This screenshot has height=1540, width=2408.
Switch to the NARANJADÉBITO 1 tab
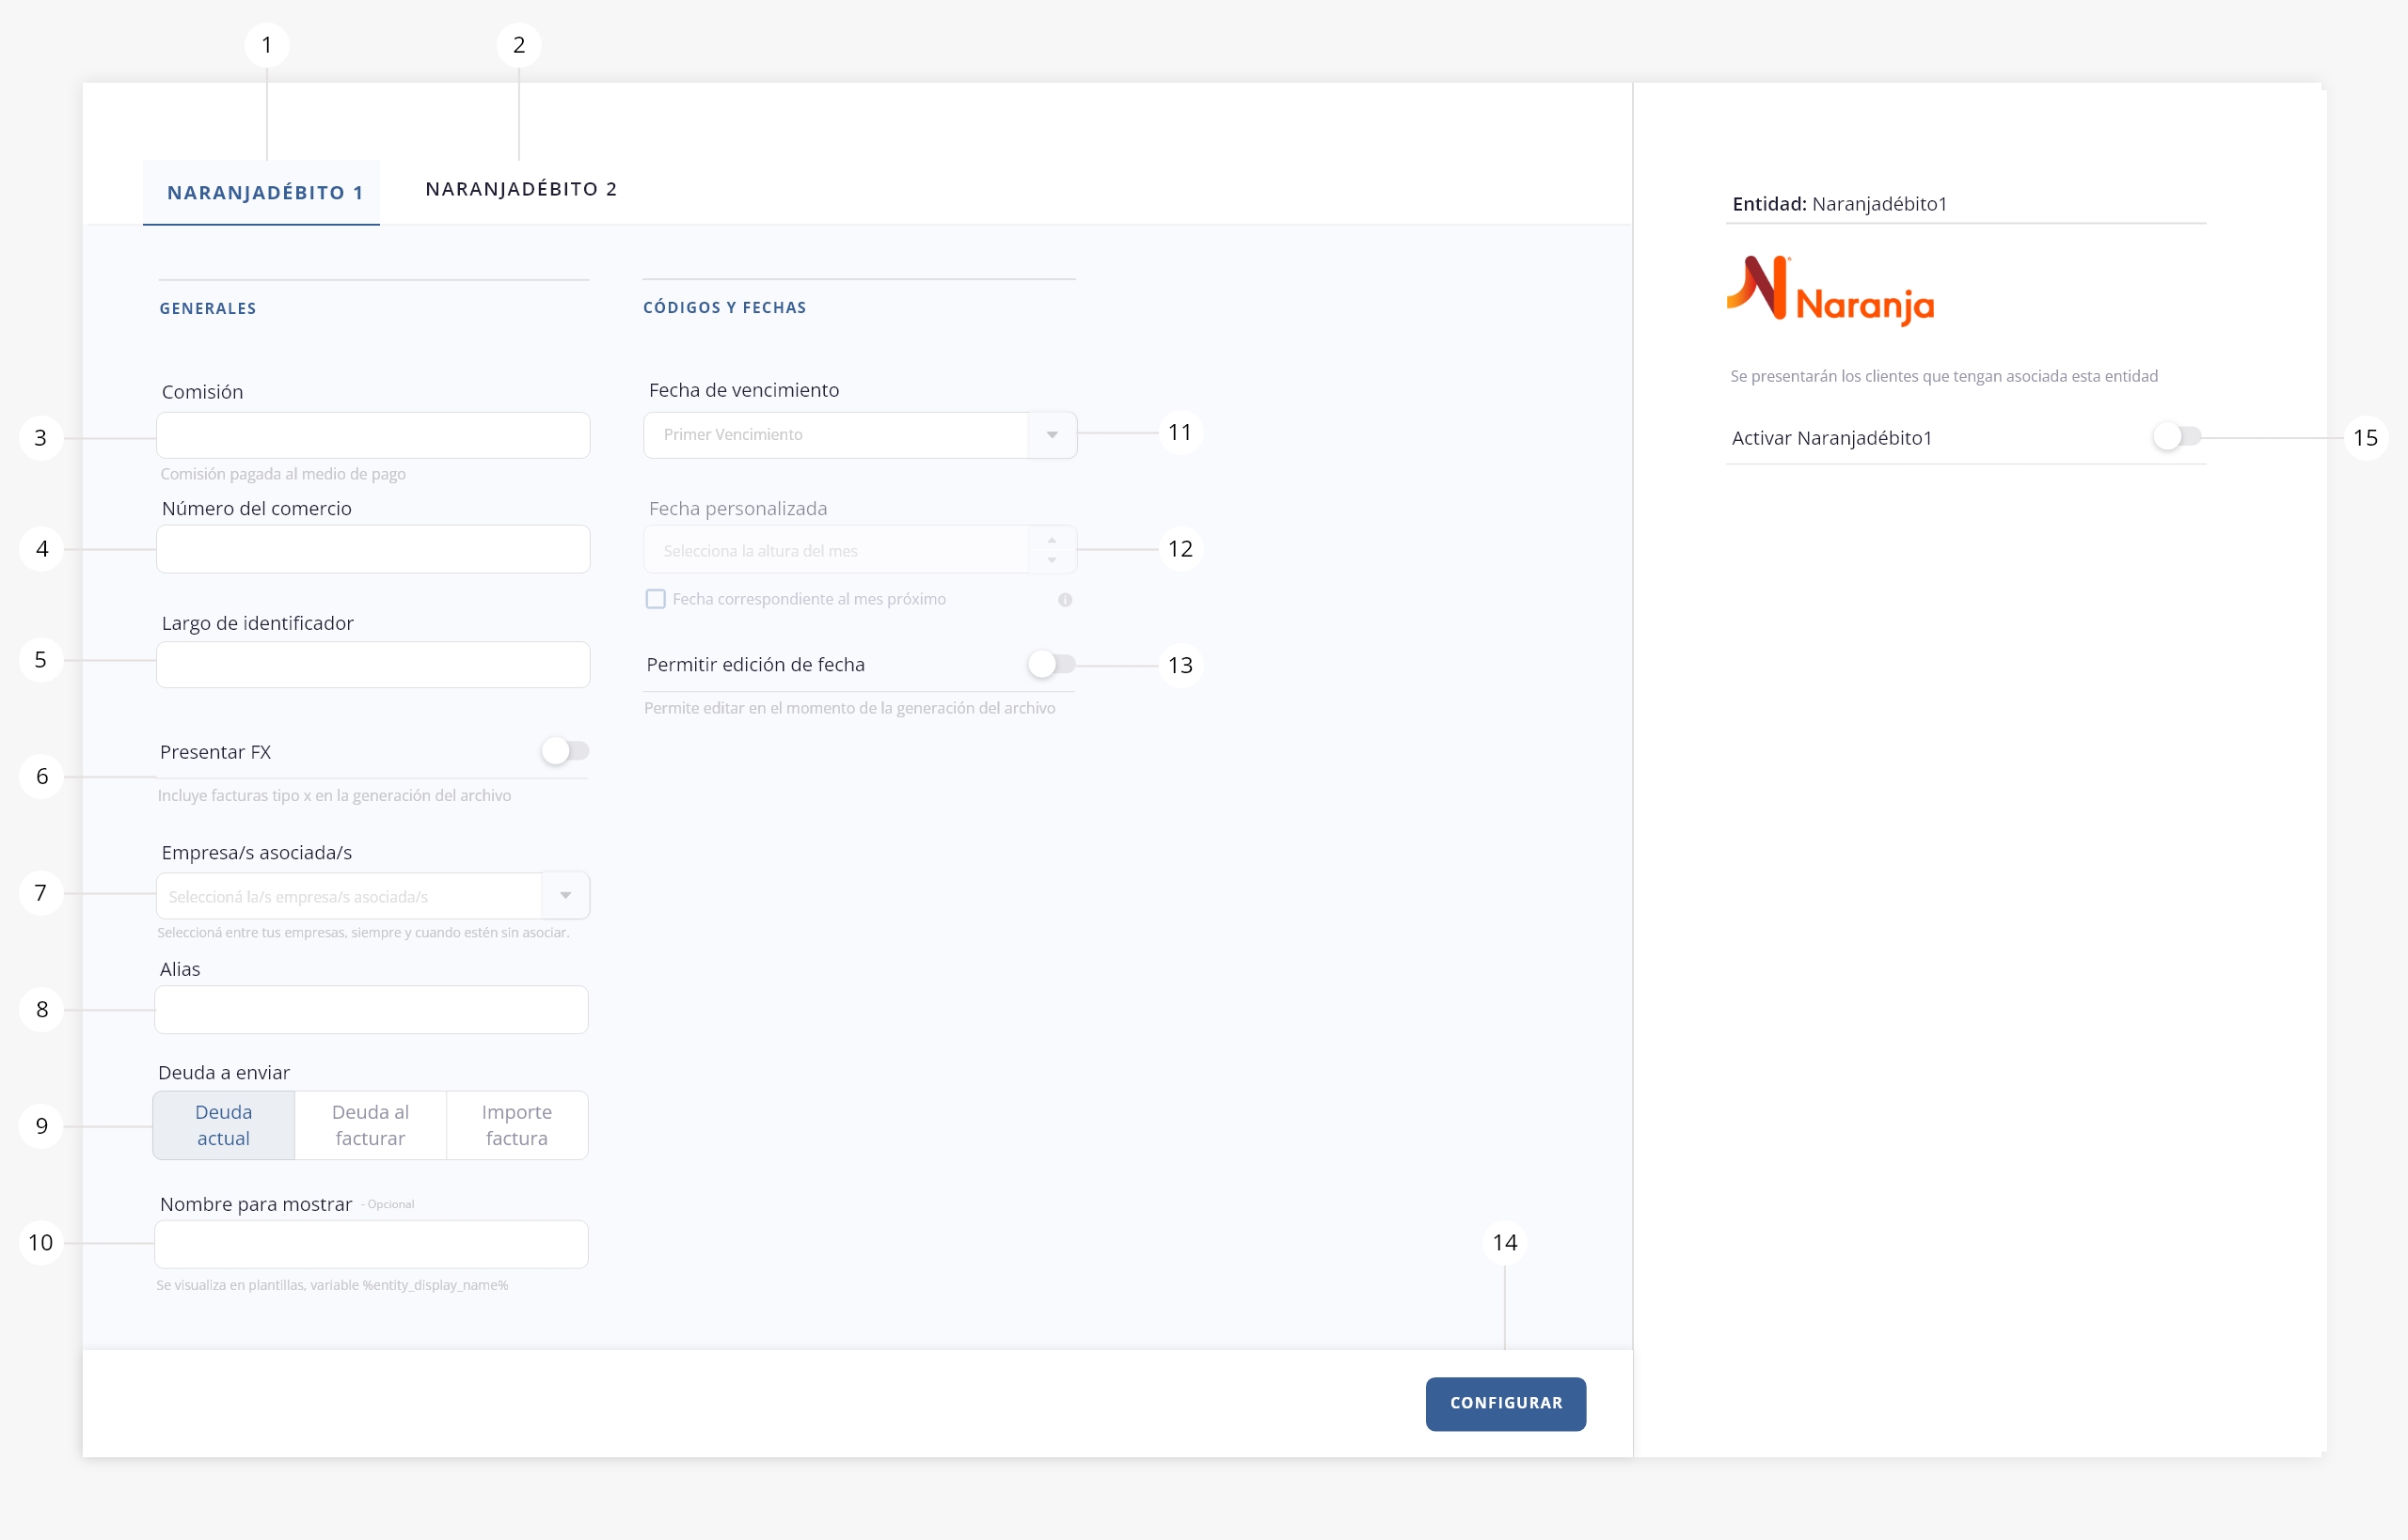(262, 192)
